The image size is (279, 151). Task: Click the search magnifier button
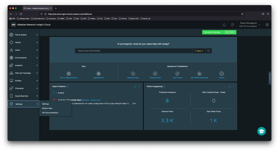[208, 51]
